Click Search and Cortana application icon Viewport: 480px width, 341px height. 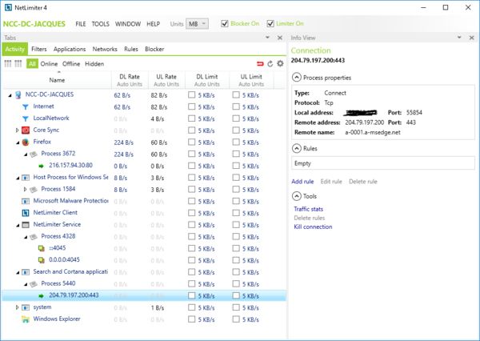pyautogui.click(x=26, y=272)
